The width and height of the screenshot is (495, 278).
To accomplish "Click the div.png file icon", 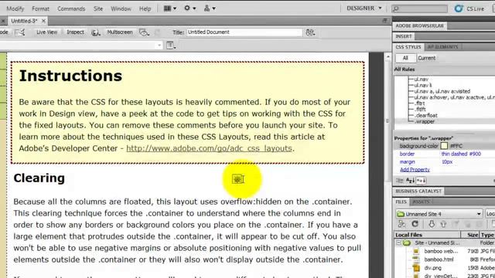I will coord(416,268).
